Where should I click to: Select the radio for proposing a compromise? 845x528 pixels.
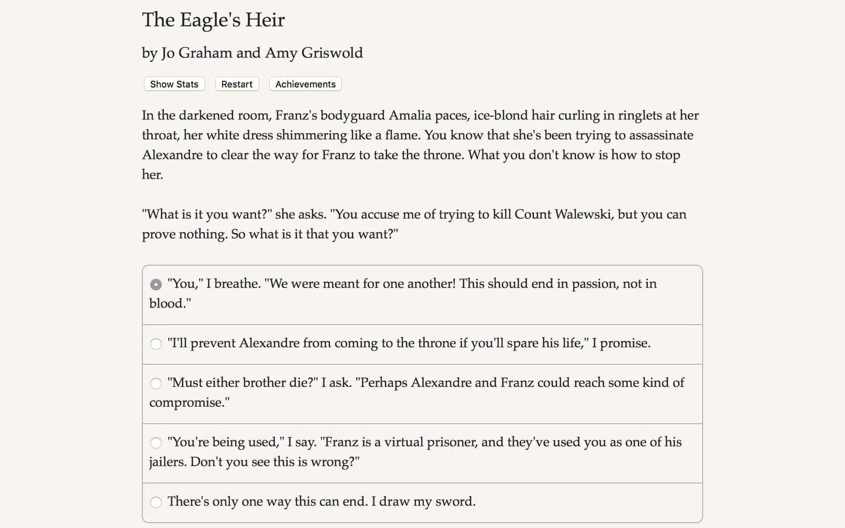click(x=156, y=384)
